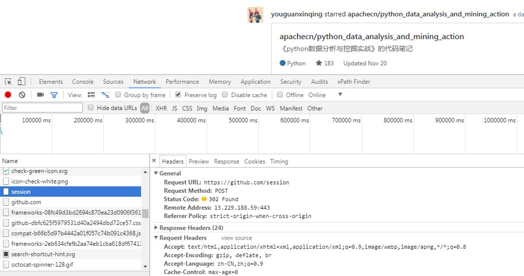Viewport: 524px width, 276px height.
Task: Filter requests by XHR
Action: coord(161,108)
